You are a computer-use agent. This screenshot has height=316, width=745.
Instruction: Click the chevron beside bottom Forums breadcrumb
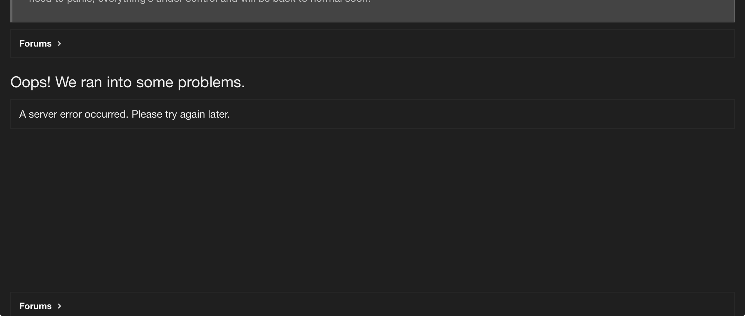[59, 306]
